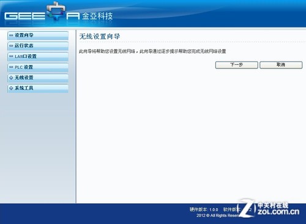Open the 设置向导 menu item

38,35
